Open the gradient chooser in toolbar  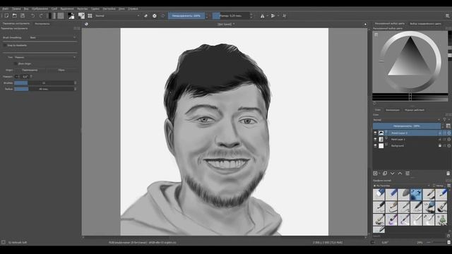tap(52, 16)
